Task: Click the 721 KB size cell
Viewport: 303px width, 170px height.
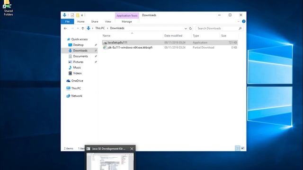Action: click(232, 42)
